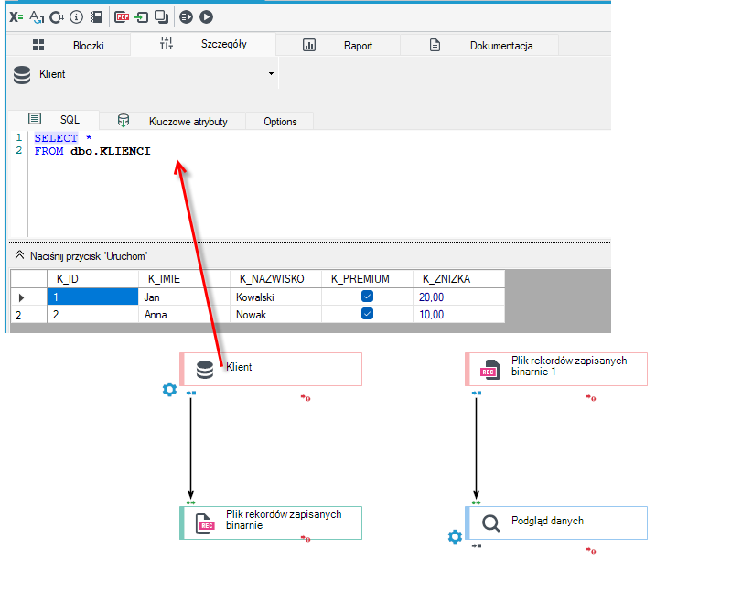Click the binarnie block's red error port
The width and height of the screenshot is (731, 604).
coord(306,539)
